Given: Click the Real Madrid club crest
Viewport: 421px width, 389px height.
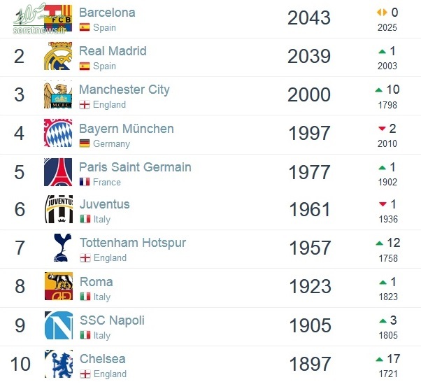Looking at the screenshot, I should pos(58,56).
